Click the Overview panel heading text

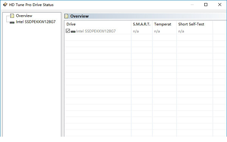pyautogui.click(x=79, y=16)
